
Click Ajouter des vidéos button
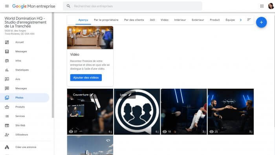point(86,78)
